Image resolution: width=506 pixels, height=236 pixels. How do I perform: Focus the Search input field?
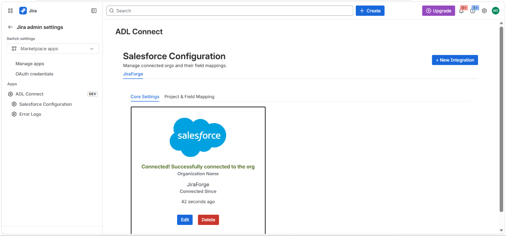click(x=230, y=11)
